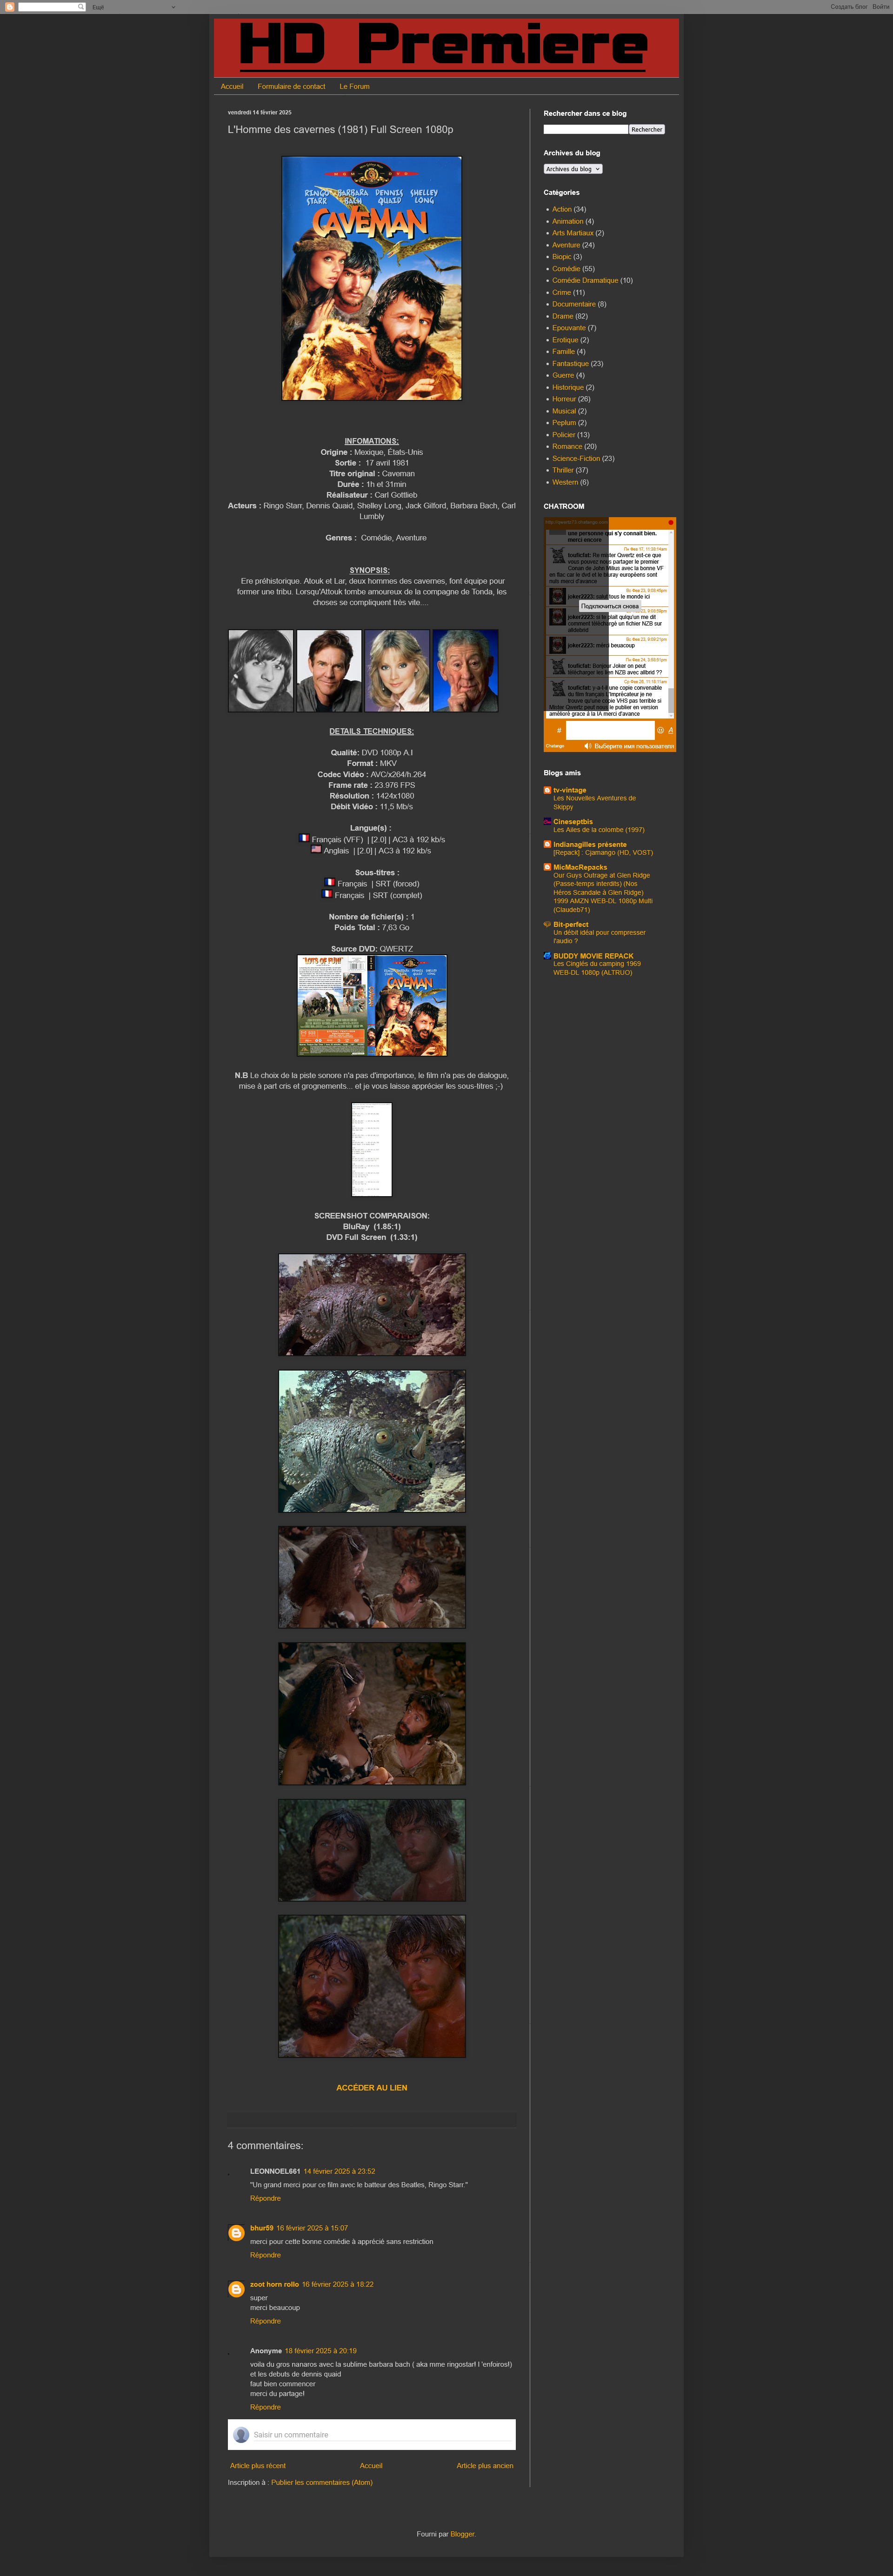
Task: Click the chatroom message input field
Action: click(610, 730)
